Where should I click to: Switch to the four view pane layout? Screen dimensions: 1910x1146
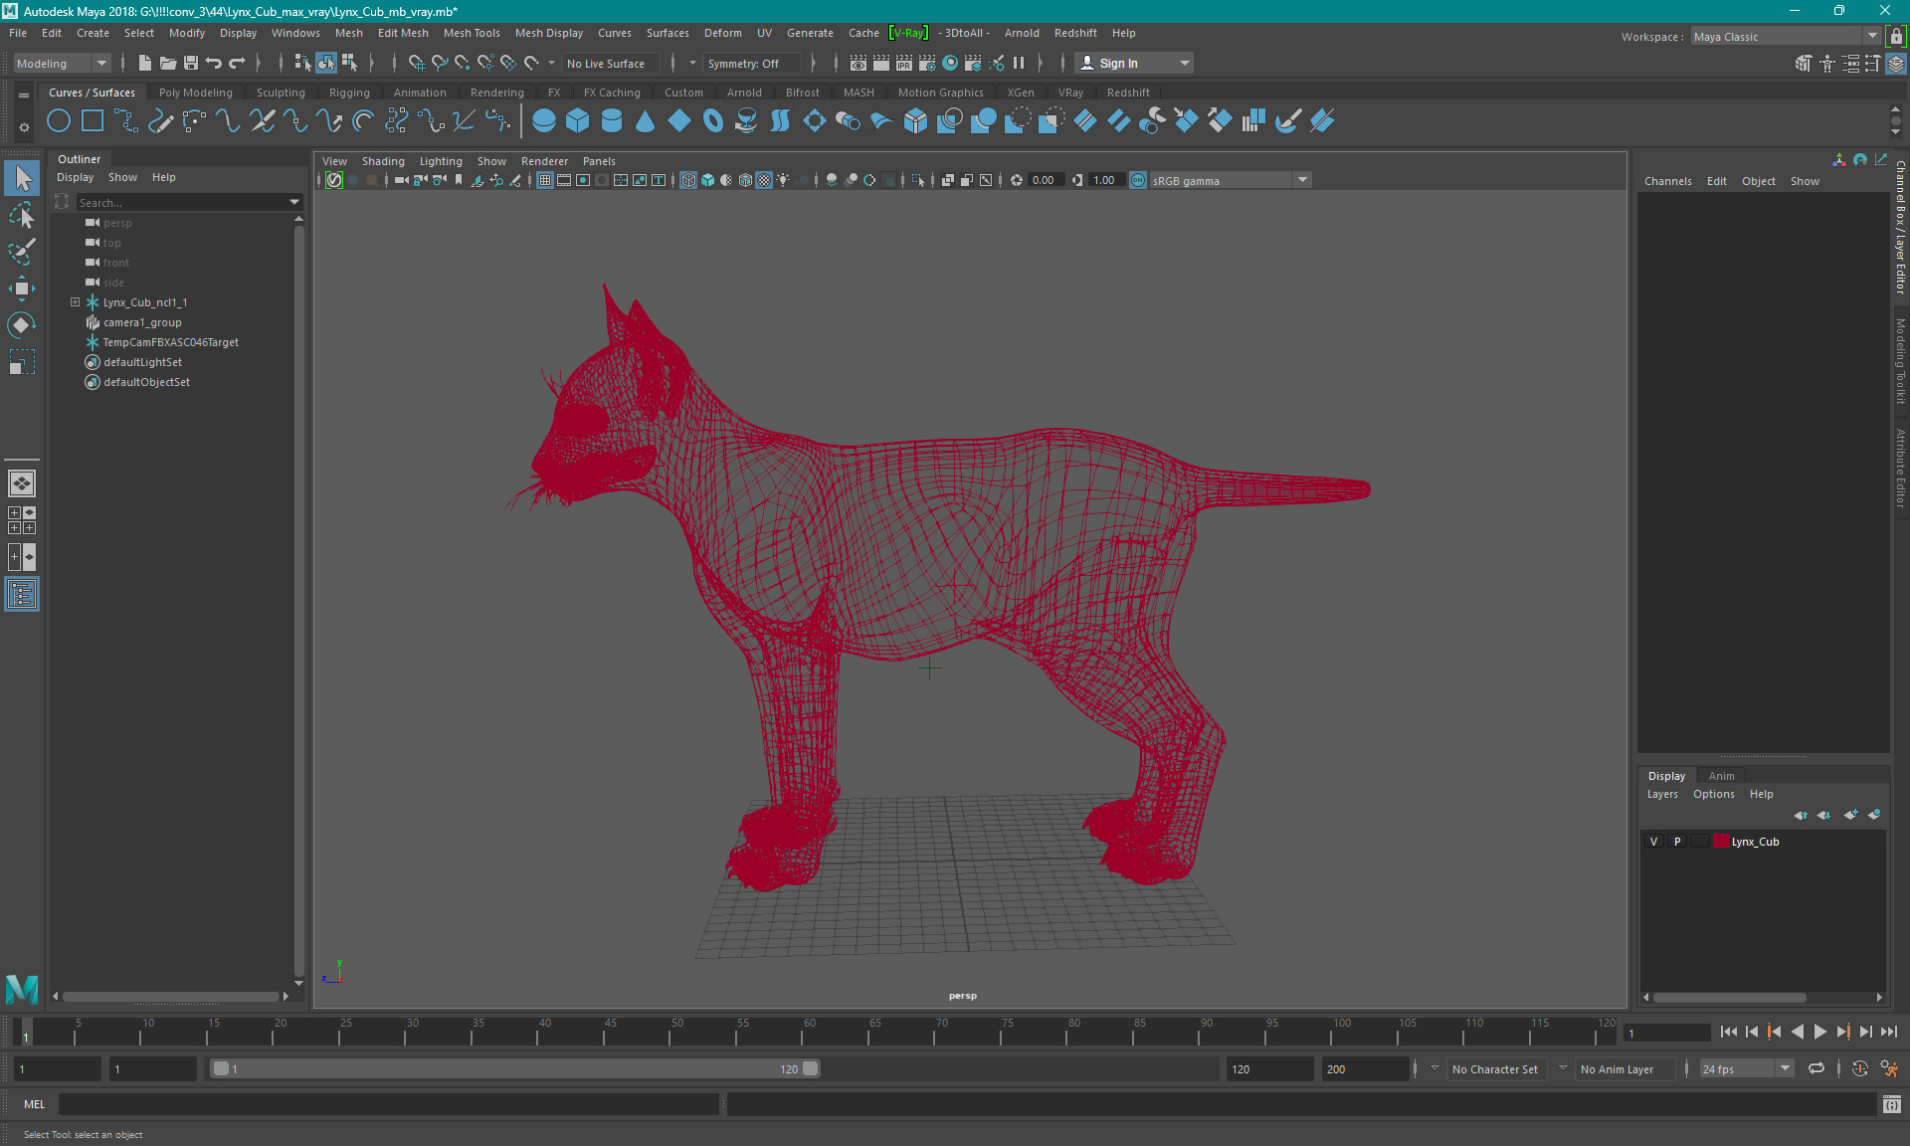pyautogui.click(x=22, y=520)
